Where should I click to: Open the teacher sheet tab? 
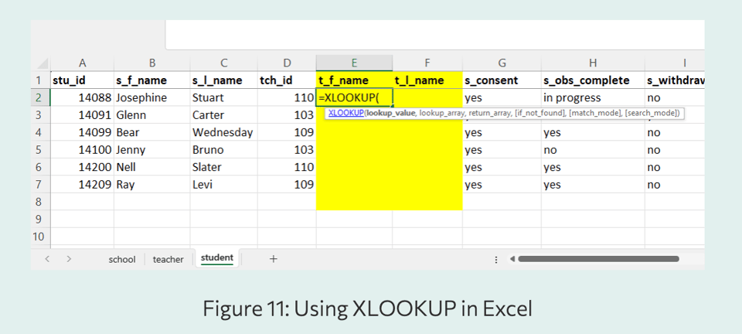tap(168, 259)
